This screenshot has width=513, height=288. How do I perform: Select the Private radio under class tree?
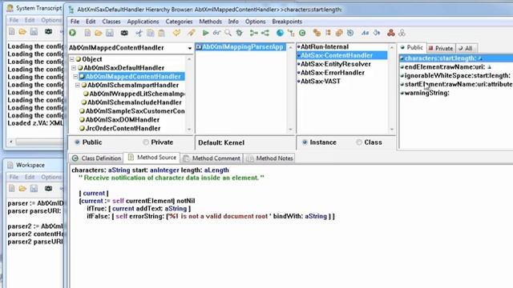[x=146, y=142]
